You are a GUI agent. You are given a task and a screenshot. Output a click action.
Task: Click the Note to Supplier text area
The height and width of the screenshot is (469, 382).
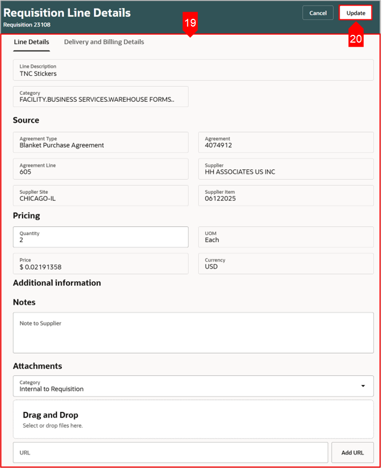[193, 333]
